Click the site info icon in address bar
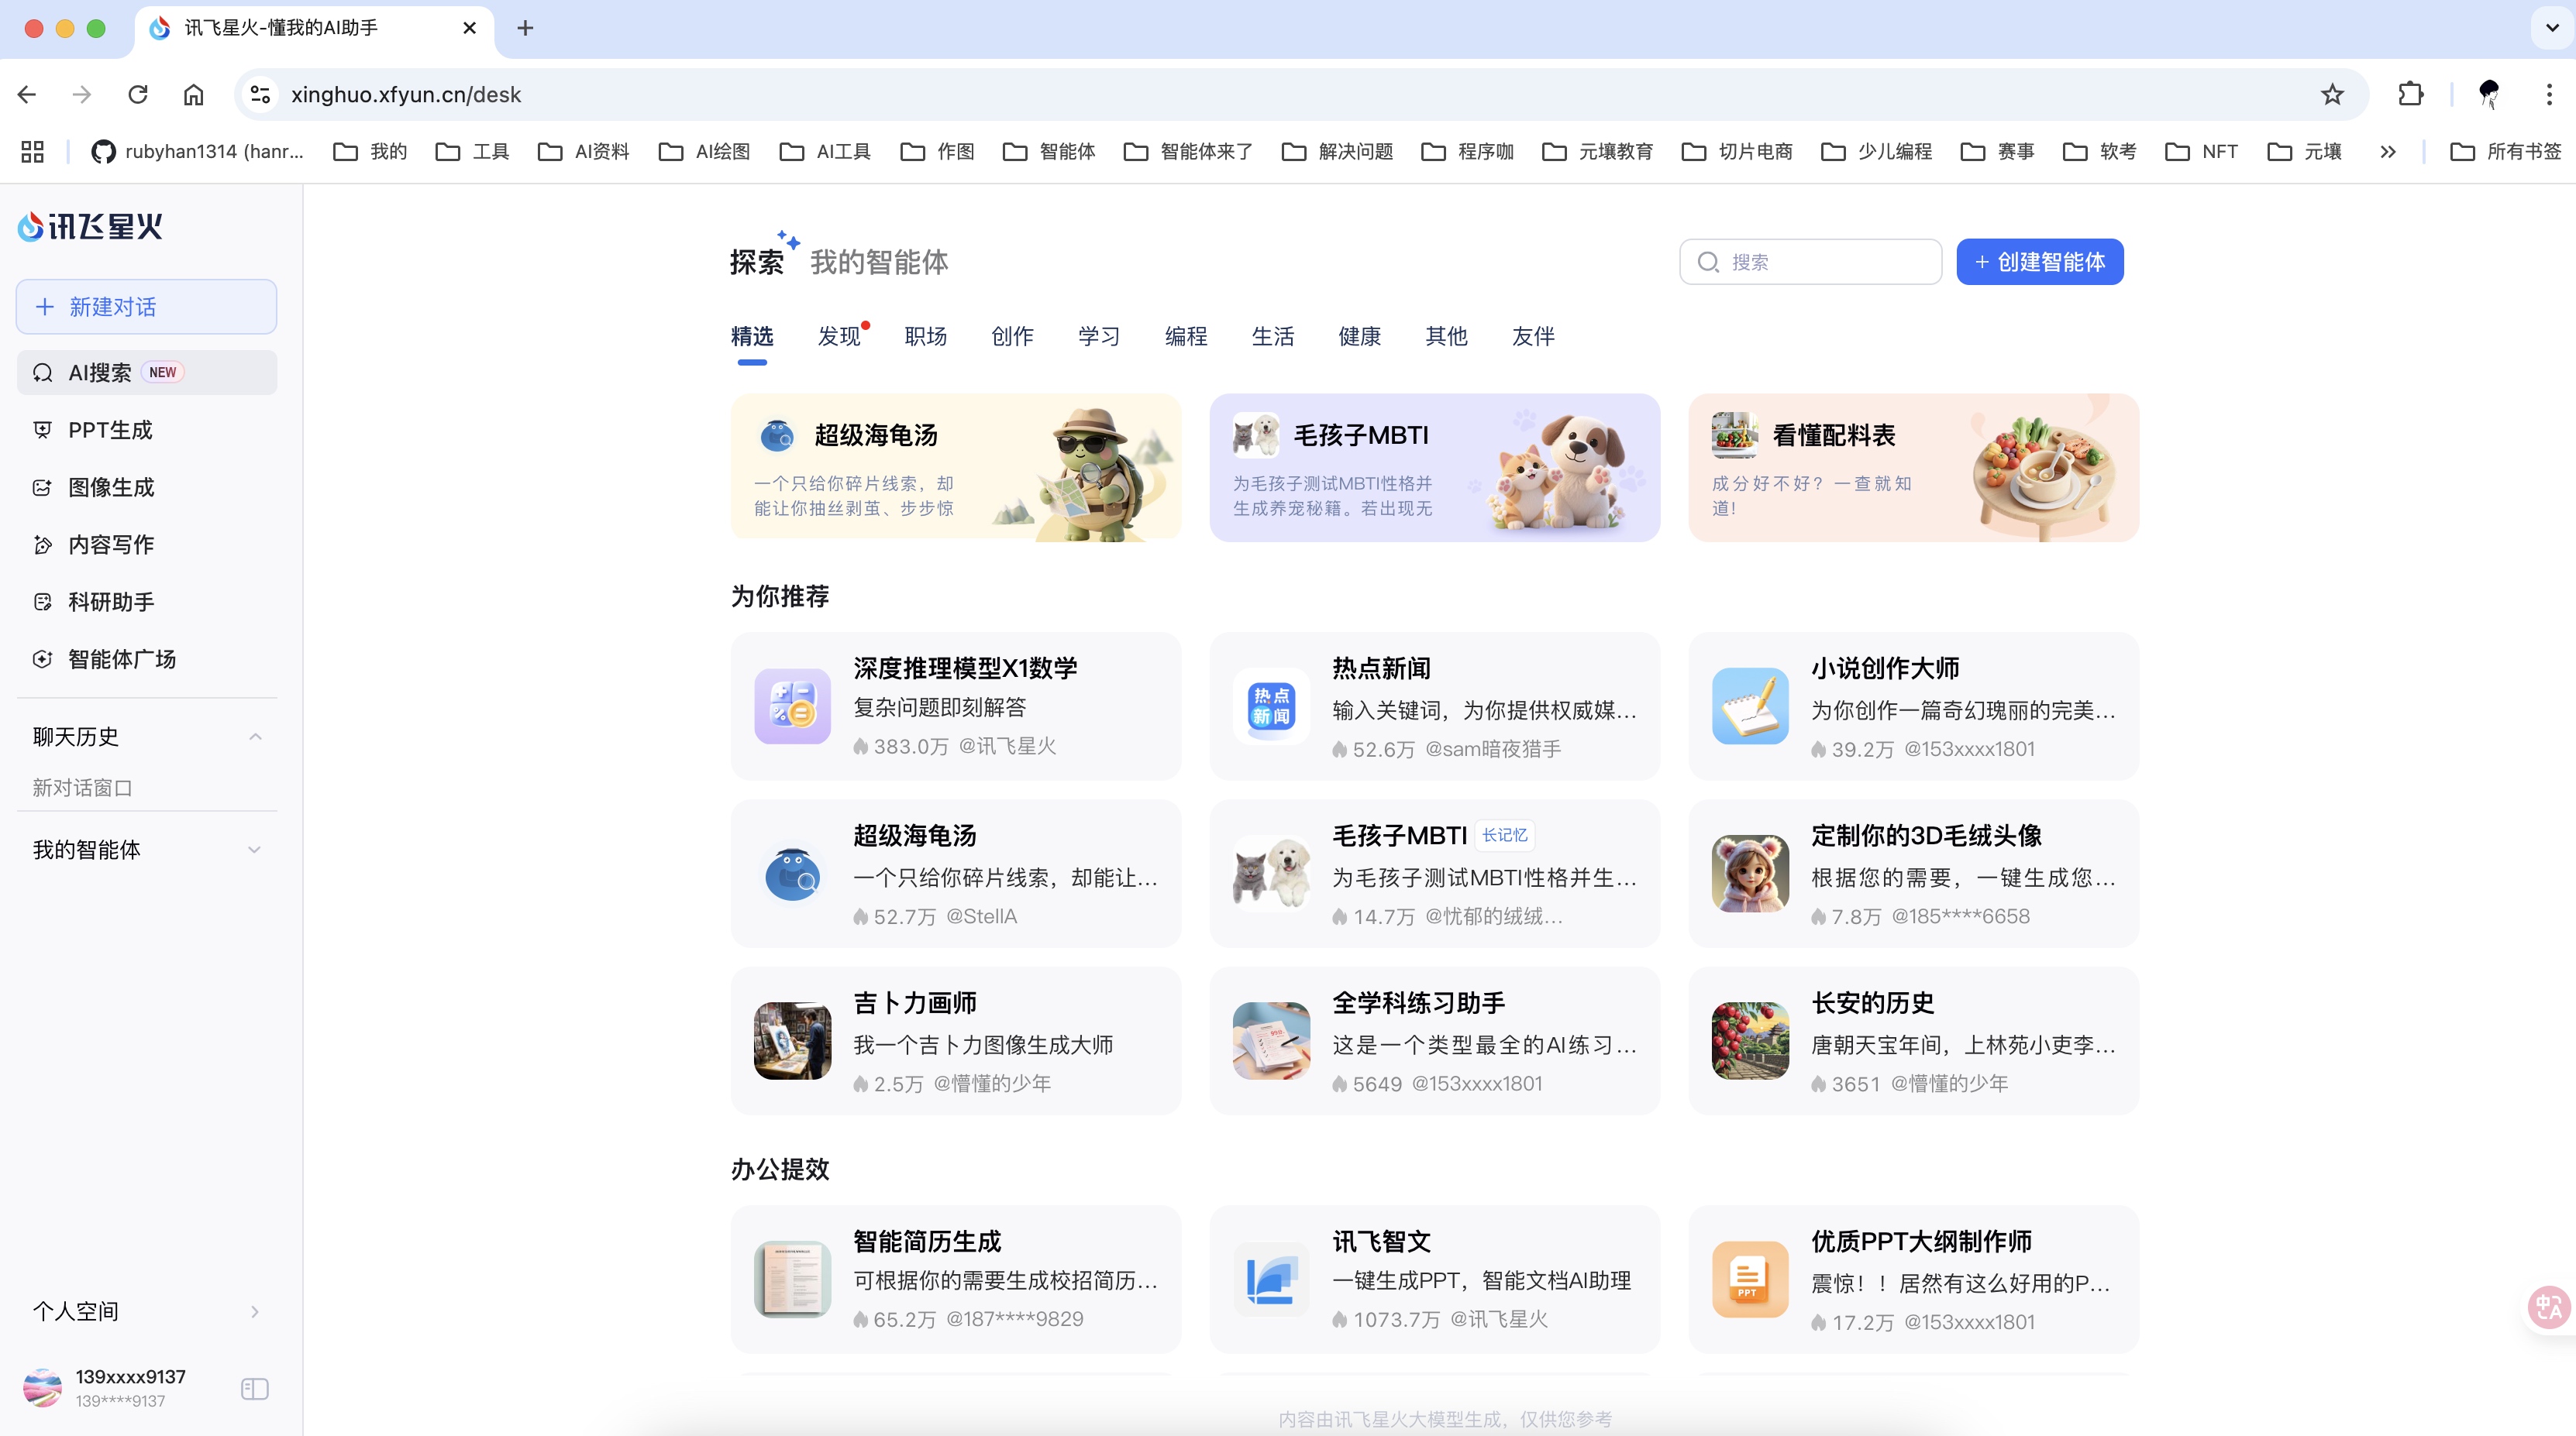2576x1436 pixels. 260,94
